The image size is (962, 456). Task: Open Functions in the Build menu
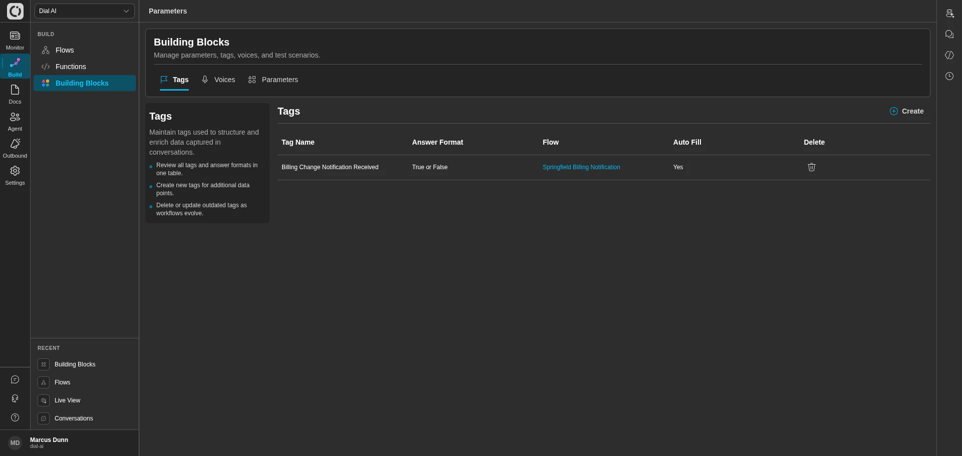85,67
